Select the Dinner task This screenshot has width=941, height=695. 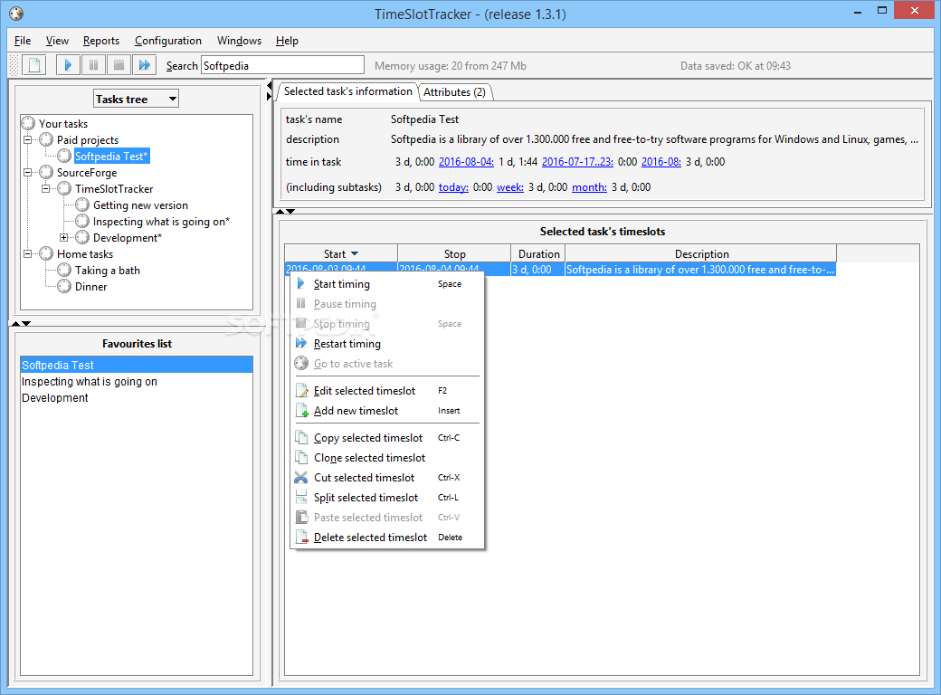pyautogui.click(x=90, y=286)
